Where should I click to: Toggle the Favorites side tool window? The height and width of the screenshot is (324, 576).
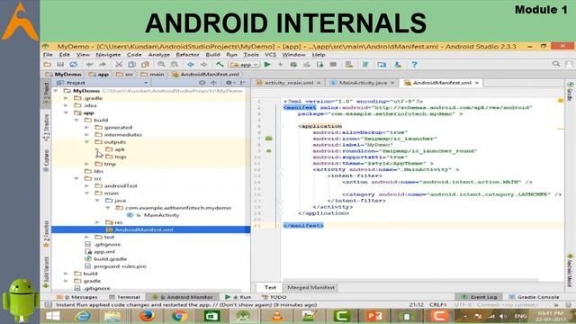[x=46, y=234]
